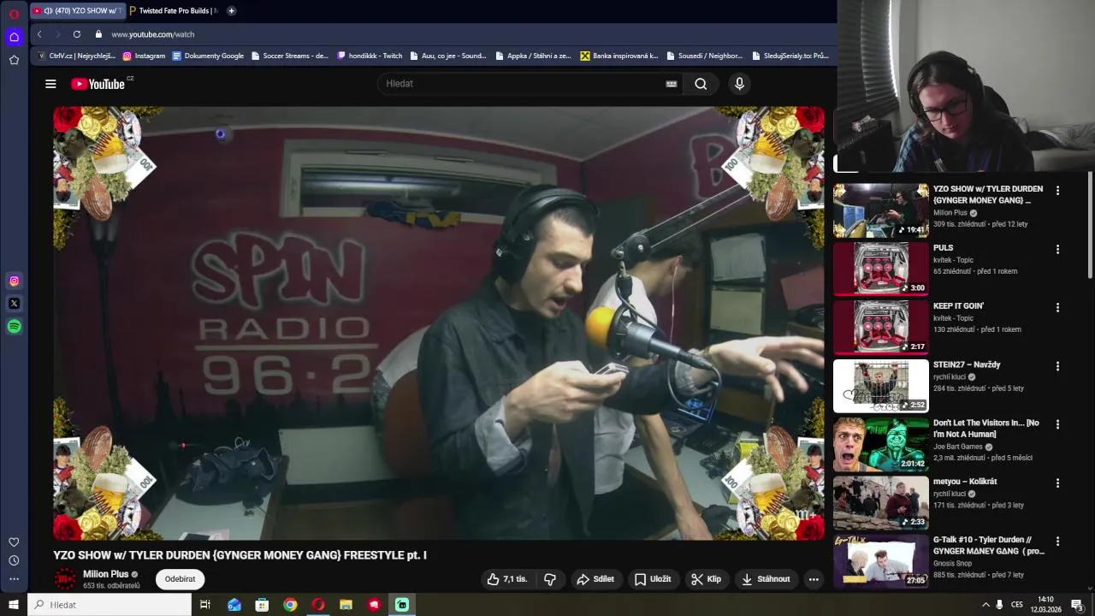Screen dimensions: 1095x616
Task: Open Task View on the taskbar
Action: 205,605
